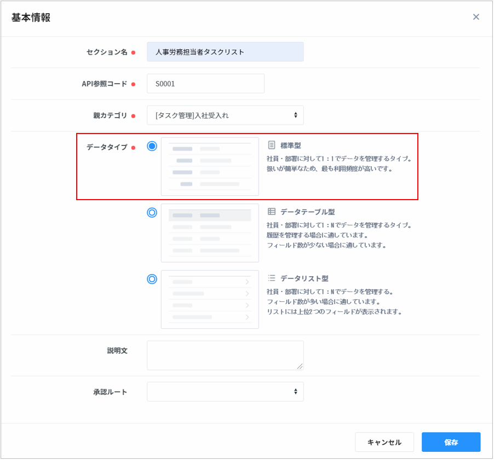Click the 説明文 textarea resize handle
494x460 pixels.
coord(300,366)
